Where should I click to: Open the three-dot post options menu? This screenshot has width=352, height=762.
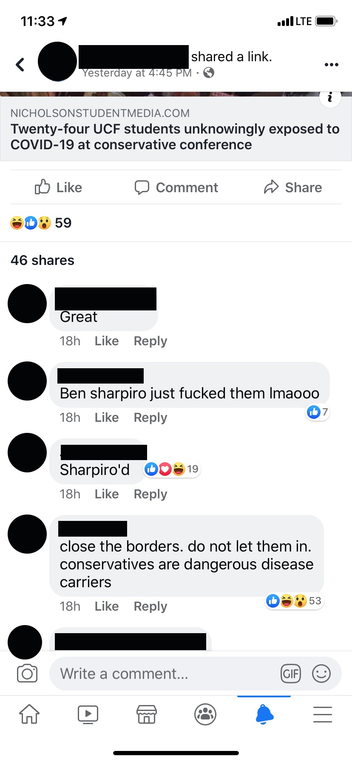331,65
